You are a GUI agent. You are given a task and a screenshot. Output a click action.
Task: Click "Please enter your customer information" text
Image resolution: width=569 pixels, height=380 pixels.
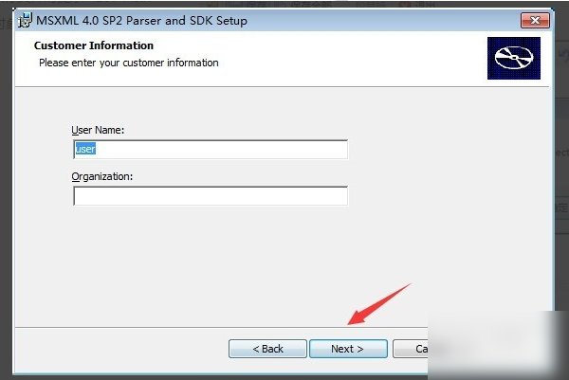click(128, 63)
